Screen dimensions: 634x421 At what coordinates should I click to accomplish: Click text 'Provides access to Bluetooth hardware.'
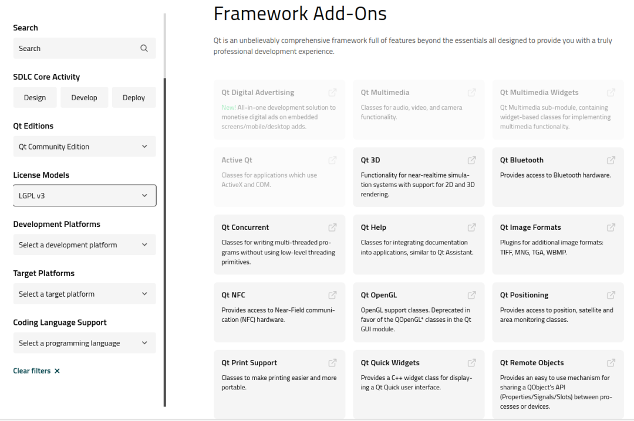coord(555,175)
